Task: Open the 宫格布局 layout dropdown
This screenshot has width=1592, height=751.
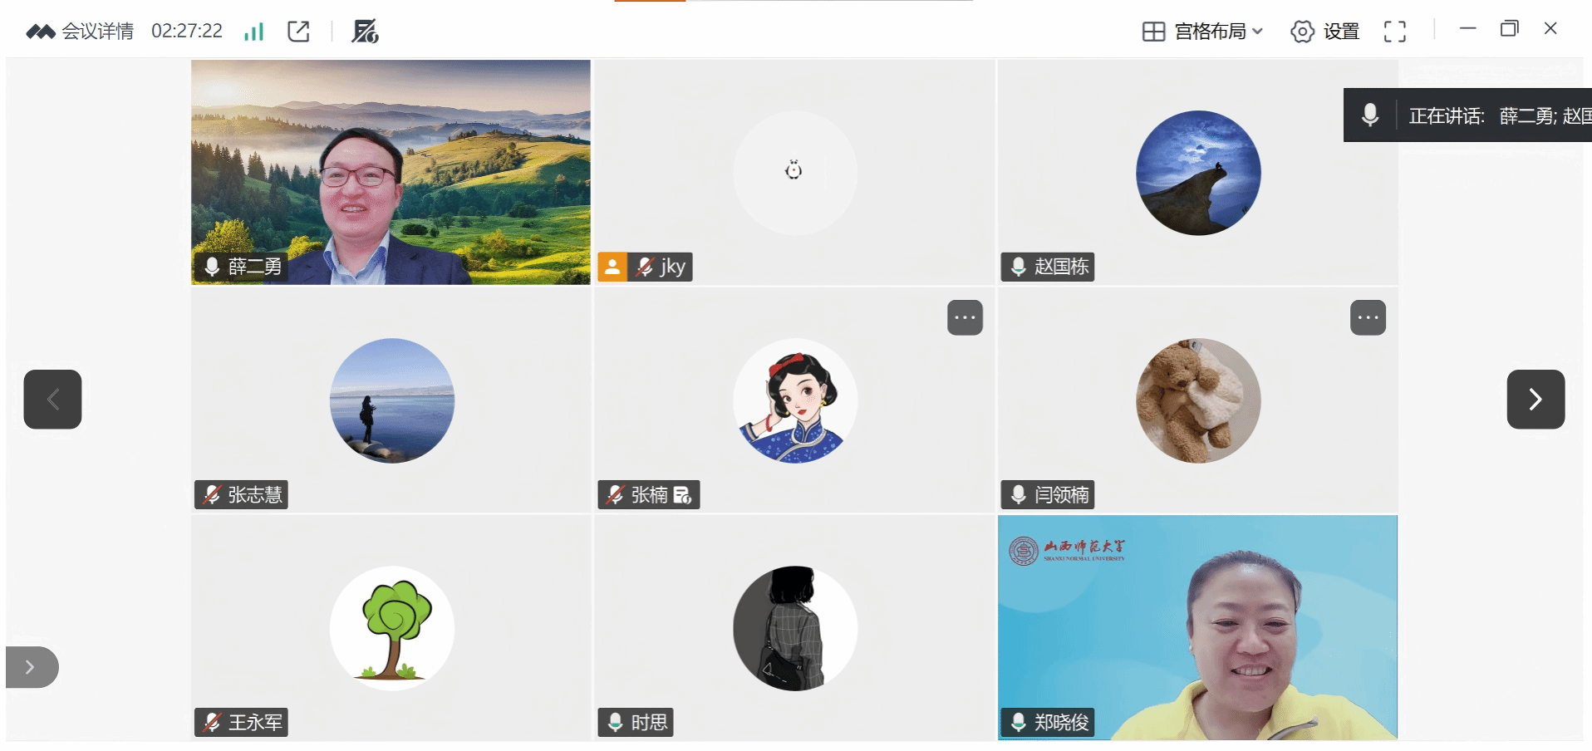Action: coord(1202,32)
